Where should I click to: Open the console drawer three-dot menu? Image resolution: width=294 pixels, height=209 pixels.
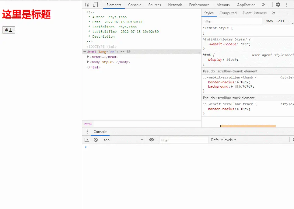point(87,132)
